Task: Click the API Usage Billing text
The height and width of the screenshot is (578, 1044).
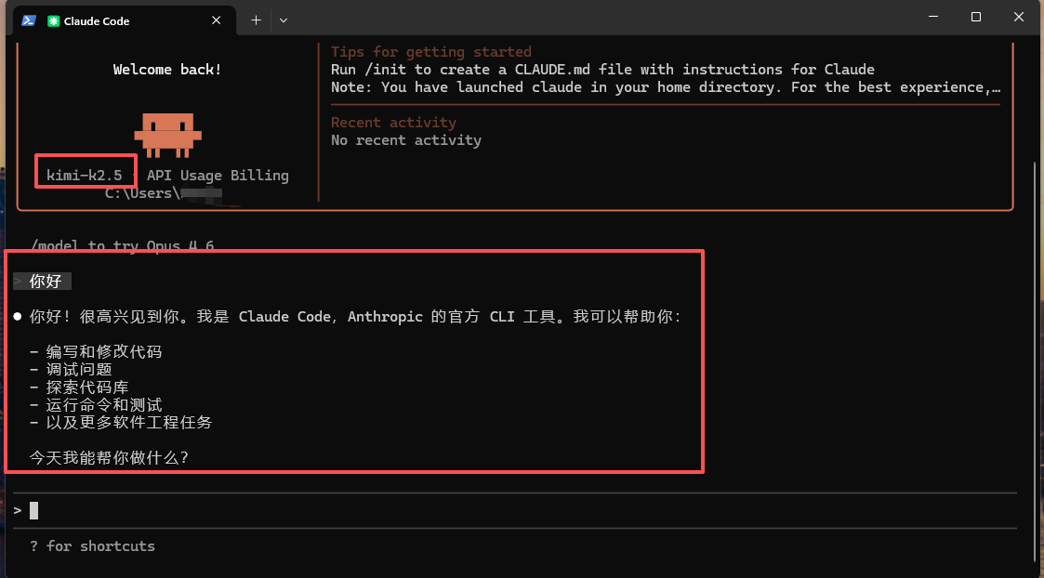Action: pyautogui.click(x=218, y=176)
